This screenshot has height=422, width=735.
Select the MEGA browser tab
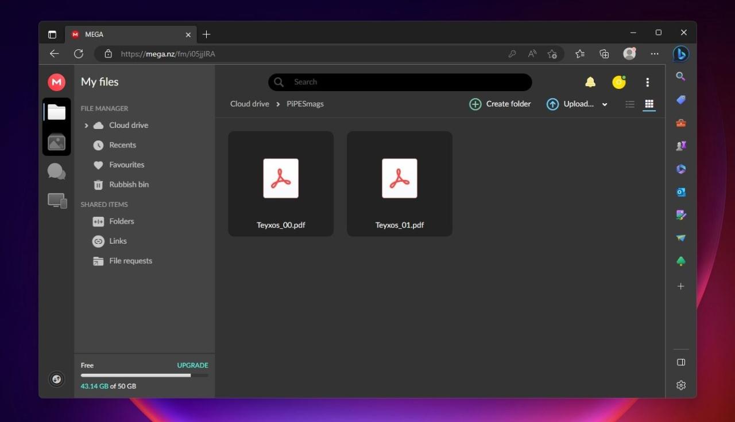[130, 34]
